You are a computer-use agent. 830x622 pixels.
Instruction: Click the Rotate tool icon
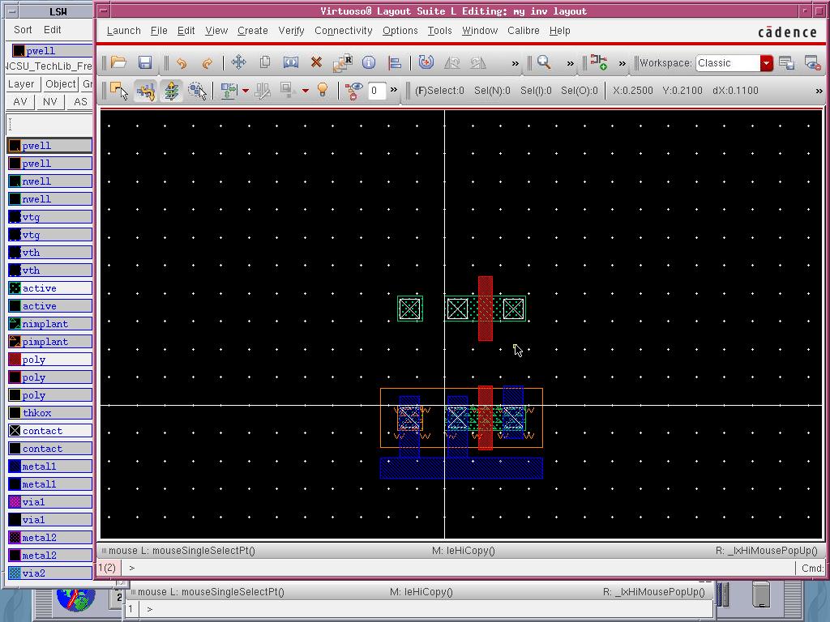(x=426, y=62)
